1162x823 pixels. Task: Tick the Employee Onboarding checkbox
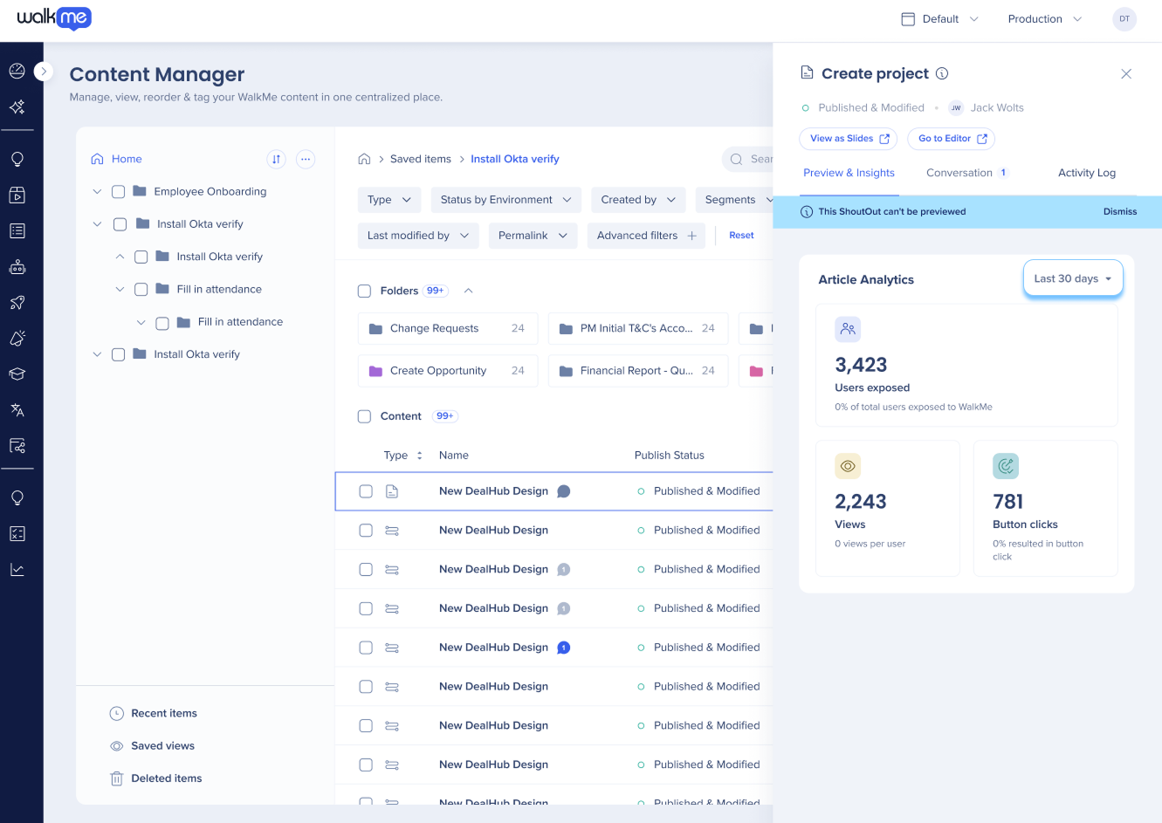(118, 192)
